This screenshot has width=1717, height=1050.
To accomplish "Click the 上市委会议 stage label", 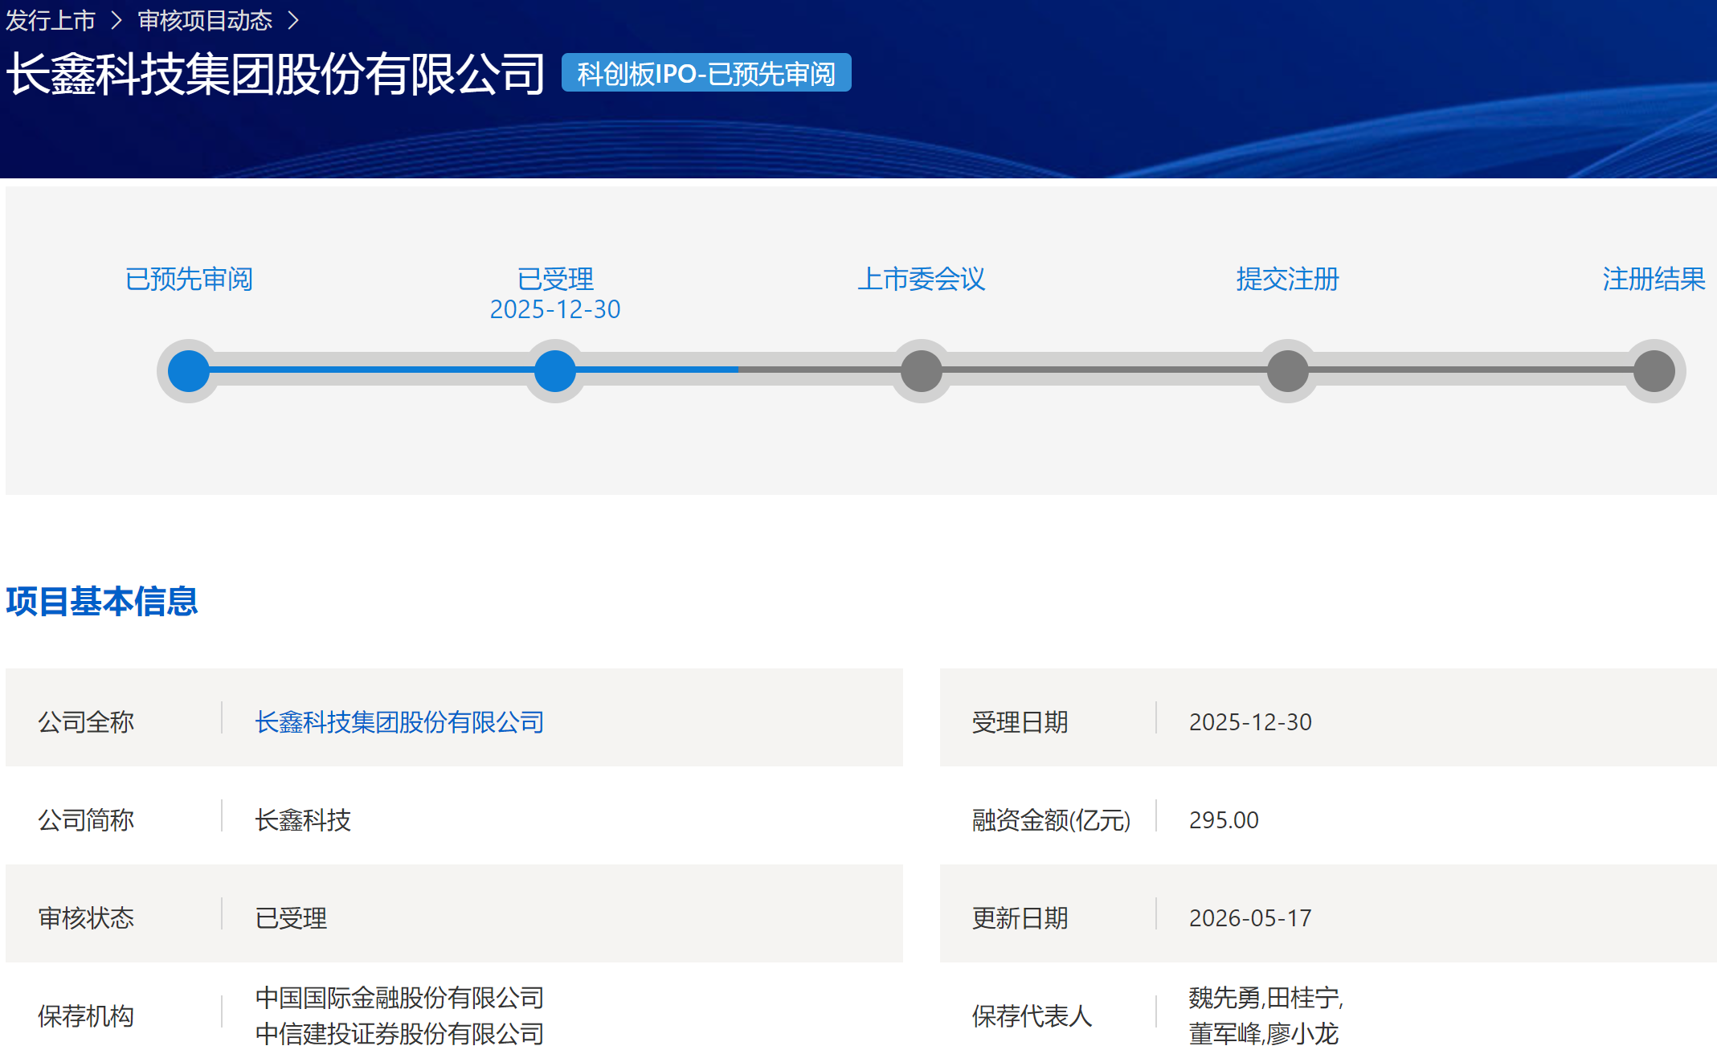I will 922,279.
